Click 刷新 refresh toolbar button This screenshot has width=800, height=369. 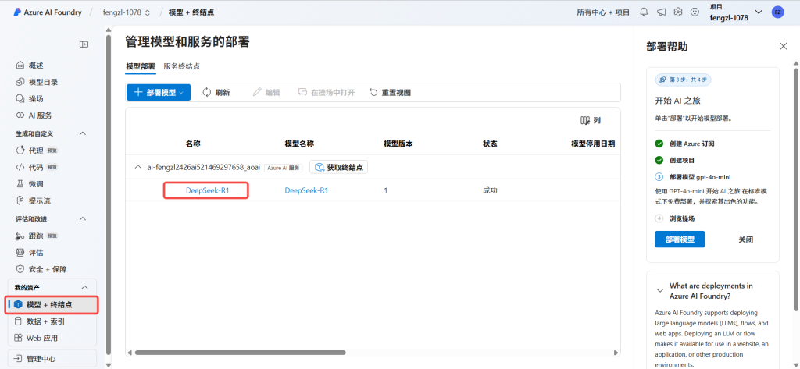[216, 92]
